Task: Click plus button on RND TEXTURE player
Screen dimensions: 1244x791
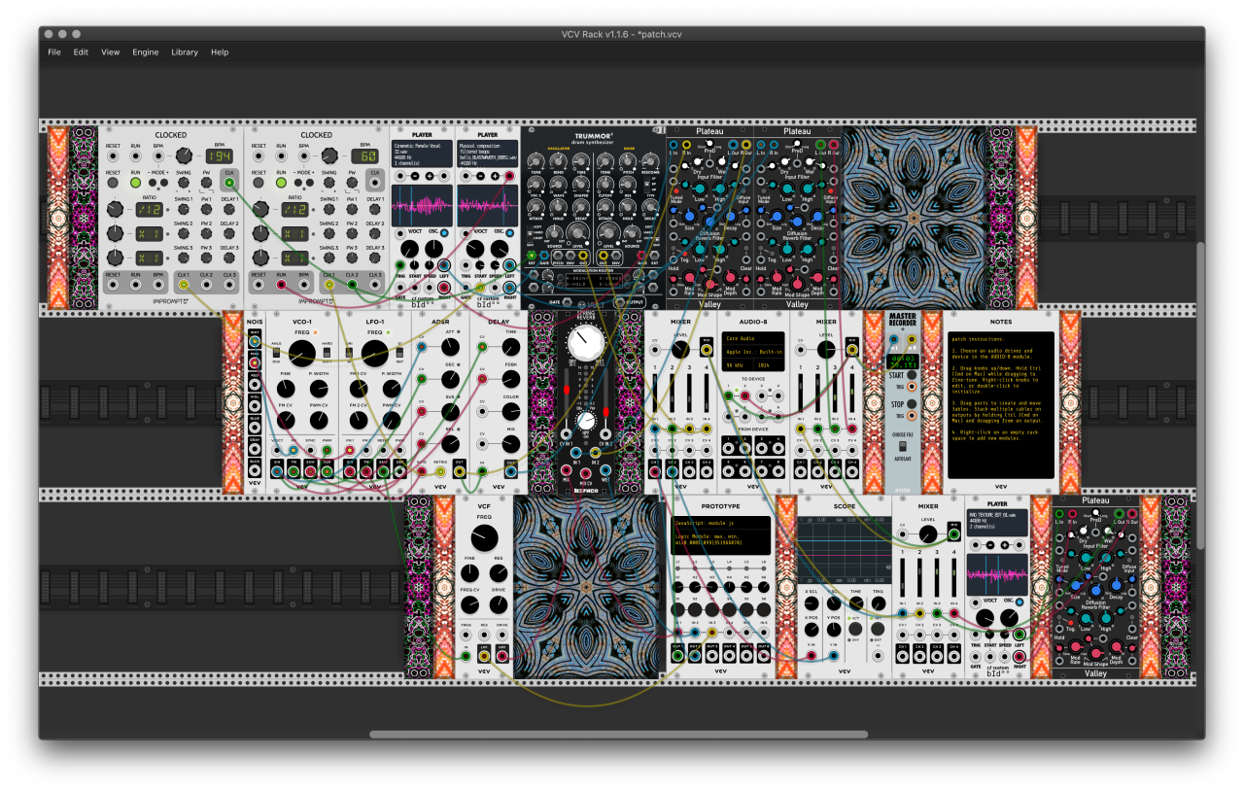Action: tap(1005, 545)
